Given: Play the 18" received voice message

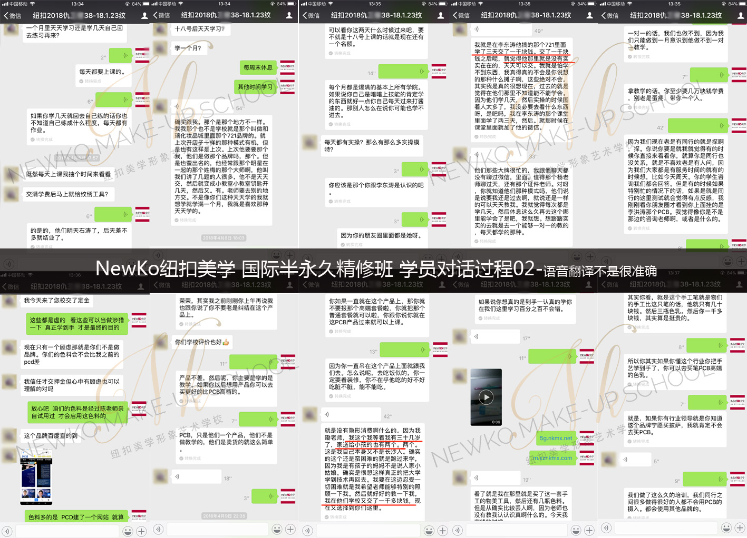Looking at the screenshot, I should click(x=197, y=476).
